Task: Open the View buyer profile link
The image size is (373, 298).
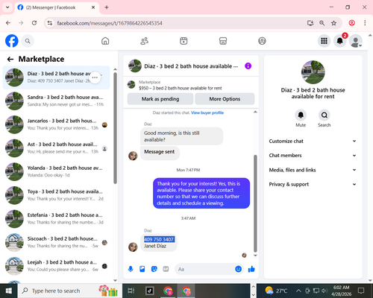Action: click(207, 112)
